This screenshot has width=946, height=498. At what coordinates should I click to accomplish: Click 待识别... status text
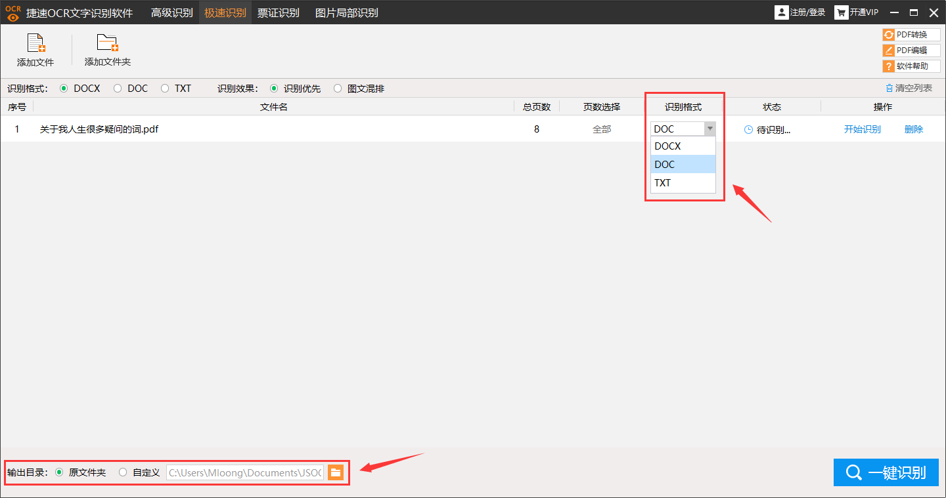click(x=774, y=130)
